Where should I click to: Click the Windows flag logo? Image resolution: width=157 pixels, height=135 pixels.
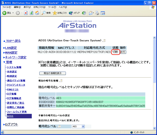[153, 7]
